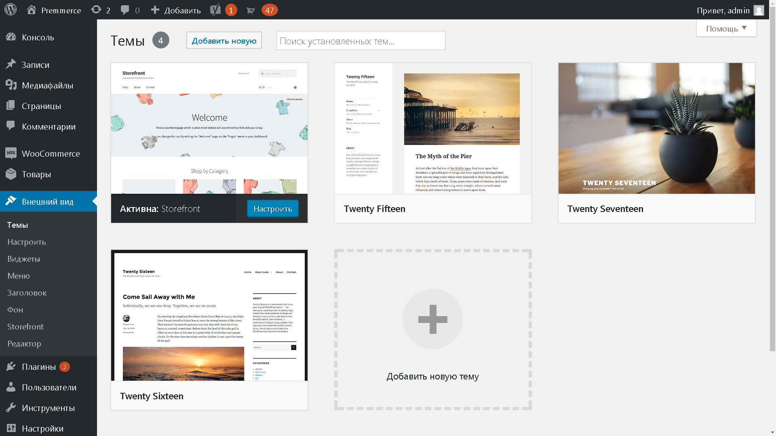776x436 pixels.
Task: Click the shopping cart icon in admin bar
Action: pos(251,10)
